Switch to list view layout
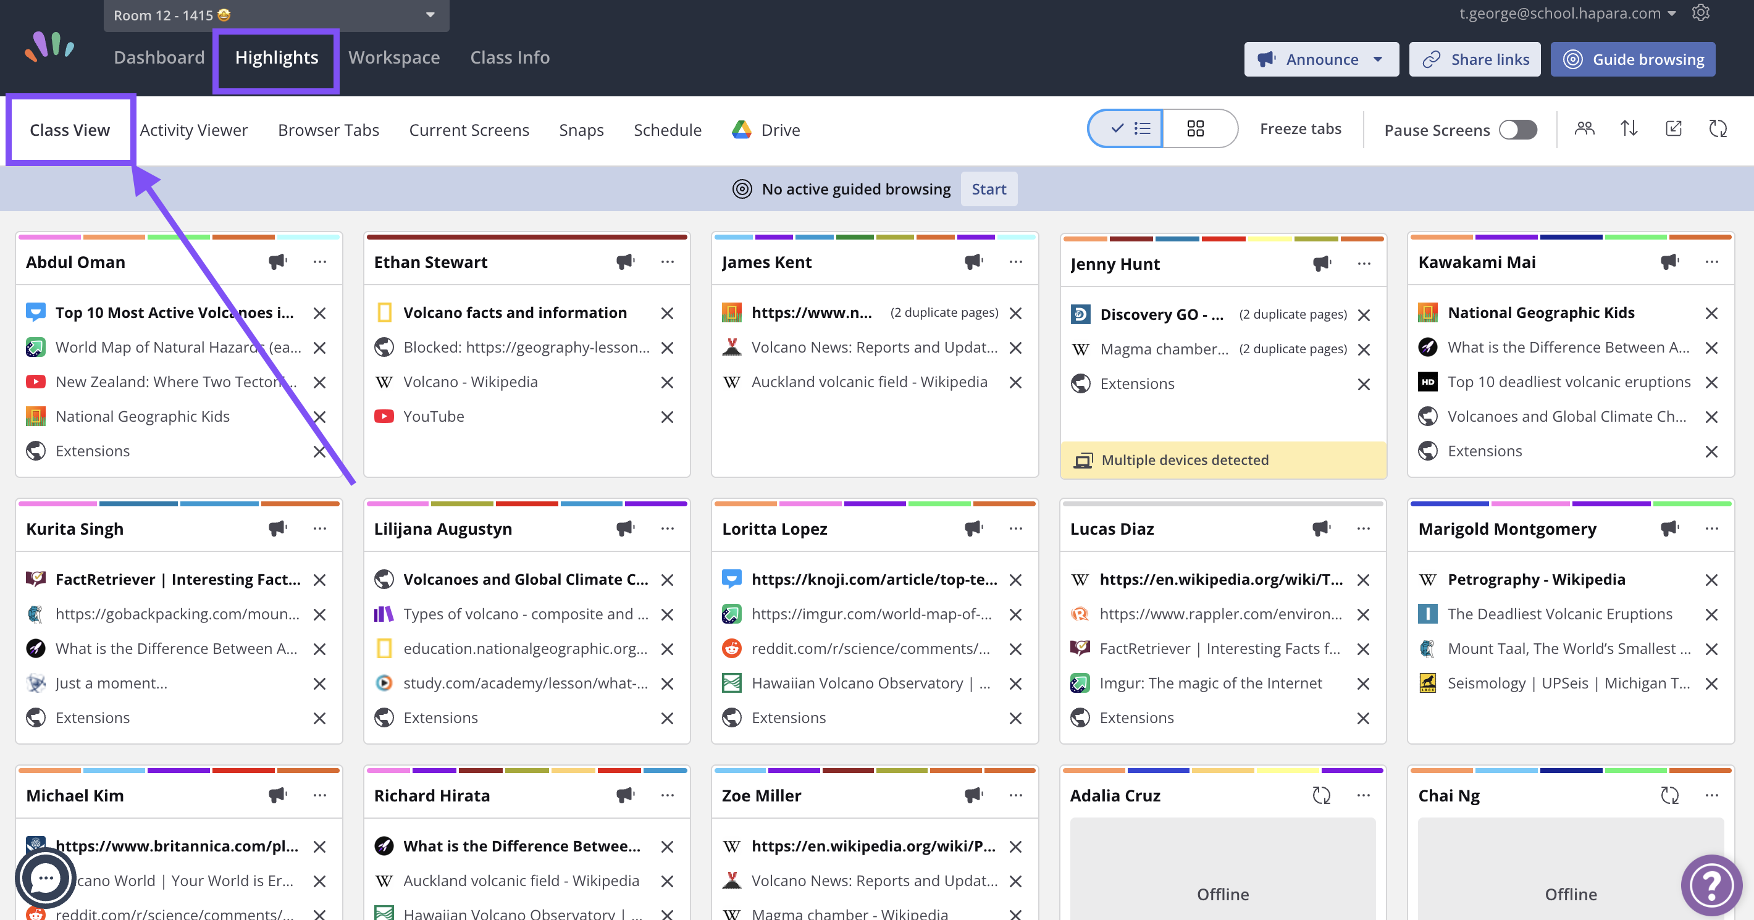 (x=1127, y=128)
